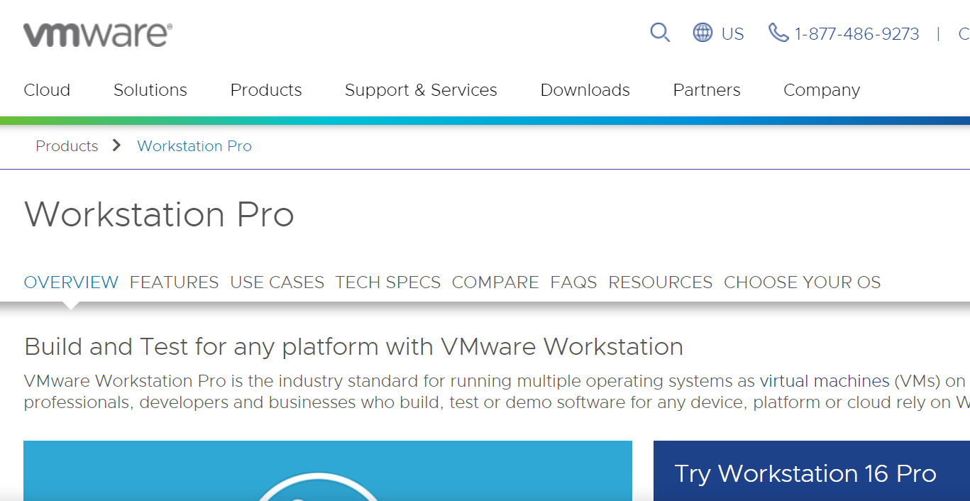Viewport: 970px width, 501px height.
Task: Select the COMPARE tab
Action: click(495, 282)
